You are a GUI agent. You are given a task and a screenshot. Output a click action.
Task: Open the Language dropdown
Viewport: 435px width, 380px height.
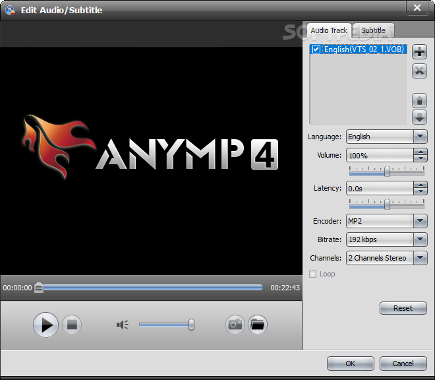point(420,137)
